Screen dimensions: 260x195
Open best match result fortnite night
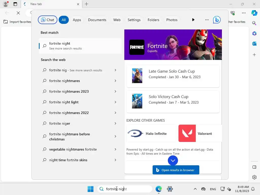click(80, 46)
